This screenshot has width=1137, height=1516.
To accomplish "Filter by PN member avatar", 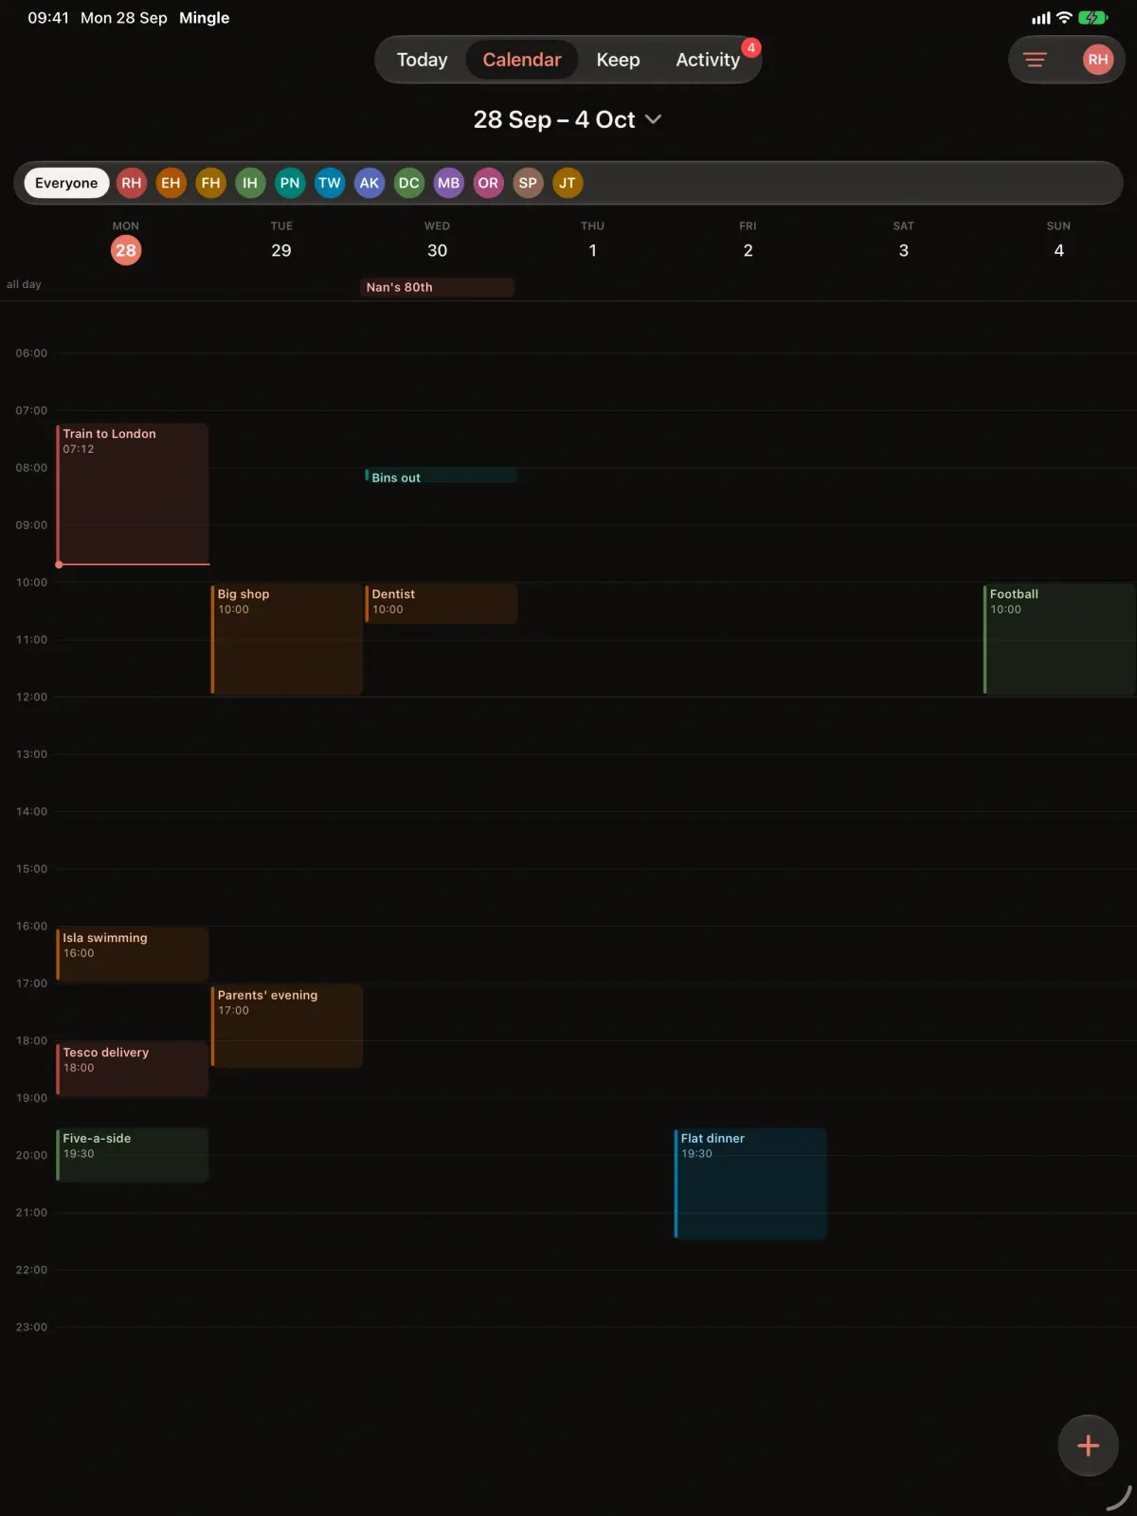I will pyautogui.click(x=290, y=183).
